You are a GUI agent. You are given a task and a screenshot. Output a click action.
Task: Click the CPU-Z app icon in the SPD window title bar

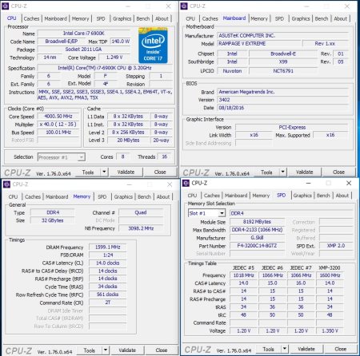[186, 183]
